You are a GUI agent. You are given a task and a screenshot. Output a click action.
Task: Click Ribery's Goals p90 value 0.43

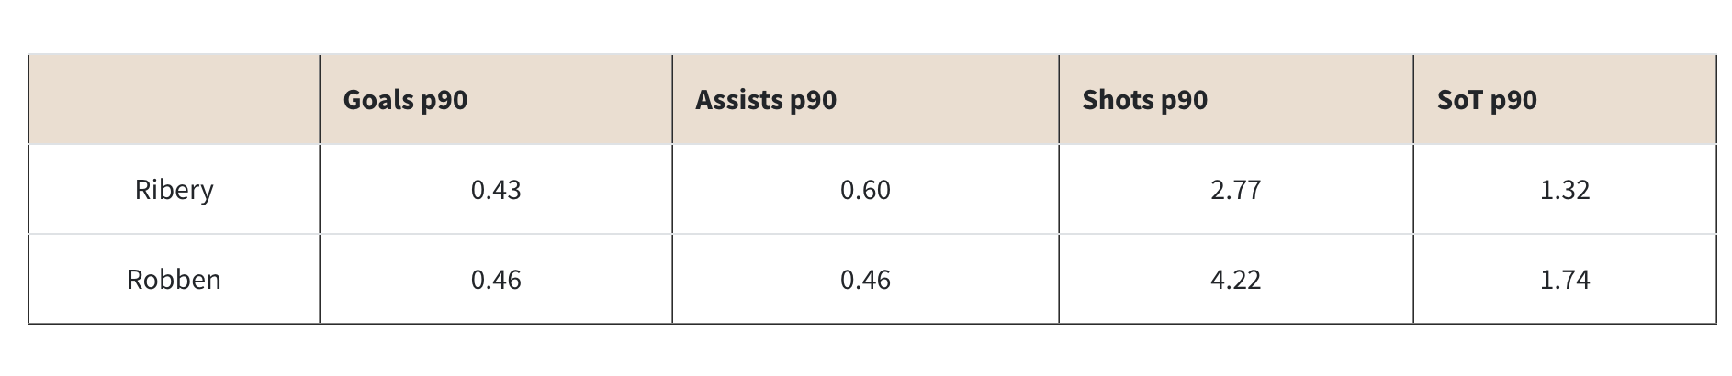pos(496,190)
